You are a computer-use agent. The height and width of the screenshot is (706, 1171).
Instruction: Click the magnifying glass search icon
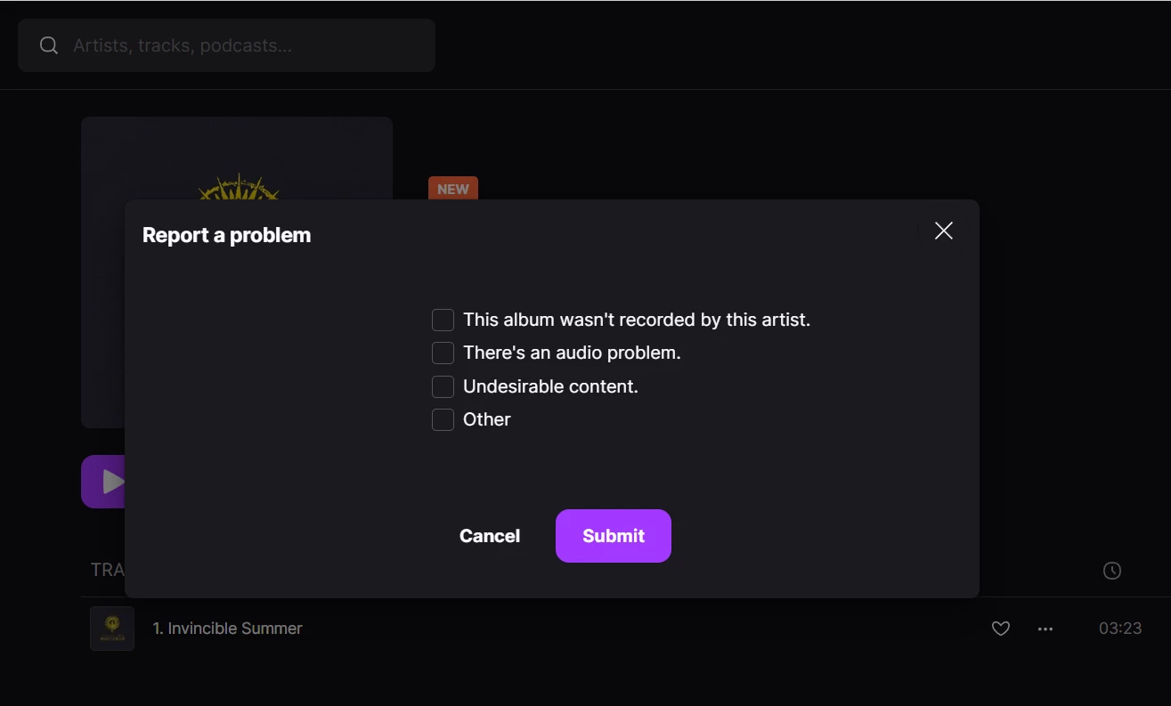(x=49, y=45)
